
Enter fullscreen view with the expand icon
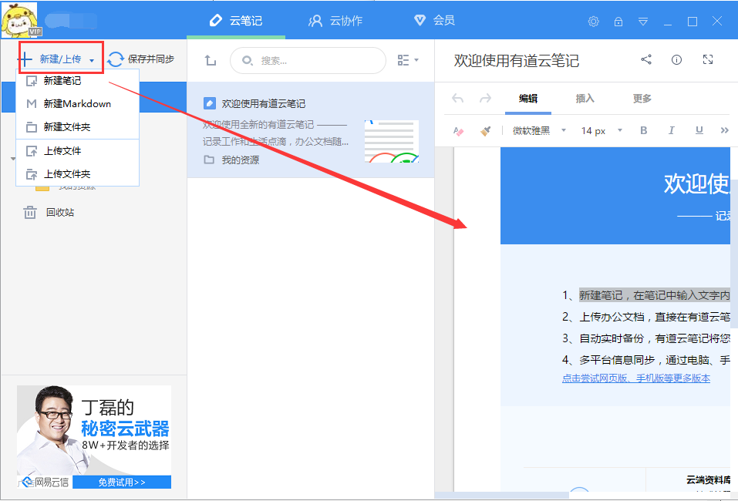706,59
